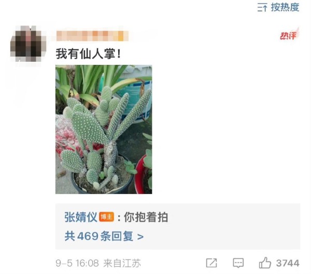
Task: Open 张婧仪's profile from reply
Action: (x=80, y=217)
